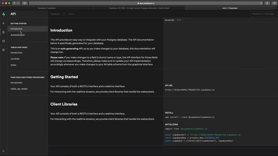Go forward with the Safari forward arrow
This screenshot has width=278, height=156.
point(18,3)
